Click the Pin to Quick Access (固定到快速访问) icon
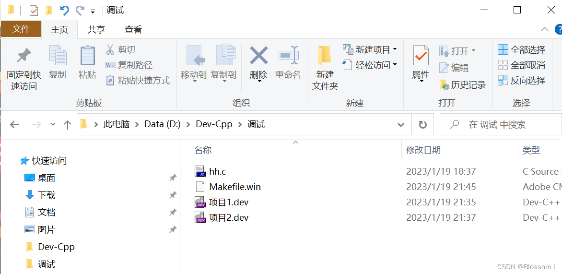This screenshot has width=562, height=274. pos(24,56)
